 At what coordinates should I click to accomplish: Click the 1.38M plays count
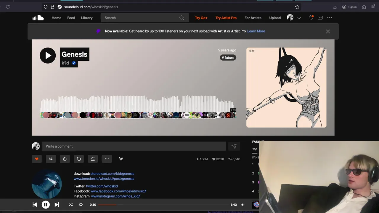(202, 159)
